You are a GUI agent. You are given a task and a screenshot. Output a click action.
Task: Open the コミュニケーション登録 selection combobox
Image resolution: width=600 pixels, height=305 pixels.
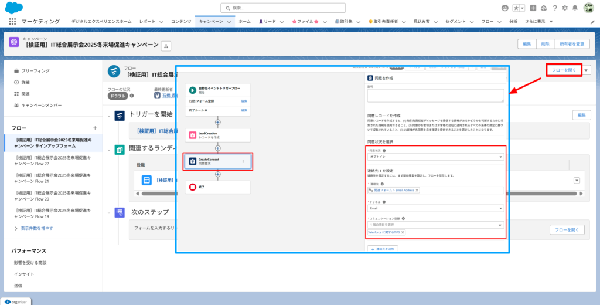[x=435, y=225]
